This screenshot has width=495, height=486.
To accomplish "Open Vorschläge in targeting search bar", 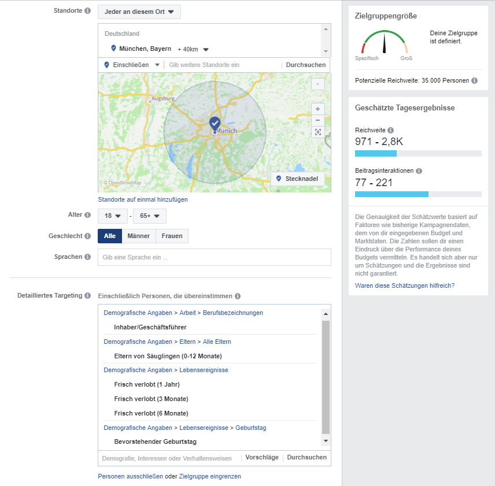I will point(262,458).
